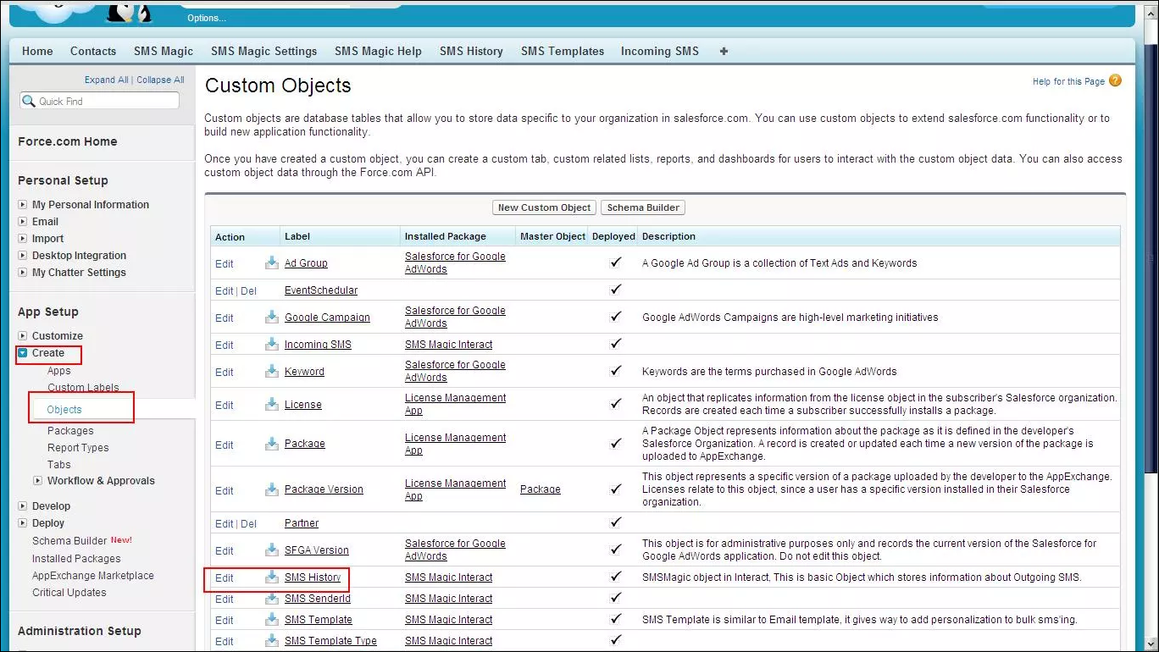Switch to SMS Templates tab

563,51
